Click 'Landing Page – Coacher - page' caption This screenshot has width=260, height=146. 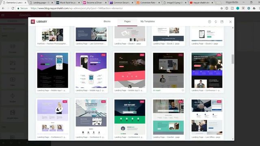(x=166, y=137)
